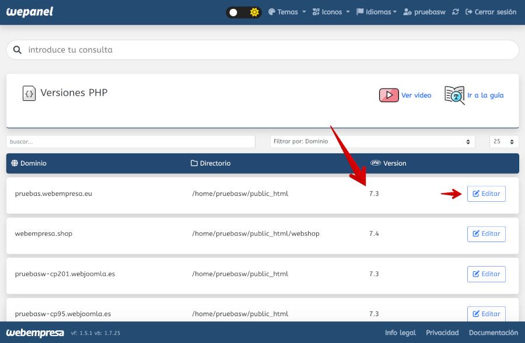Select the pruebas.webempresa.eu domain text
Viewport: 525px width, 343px height.
[53, 194]
